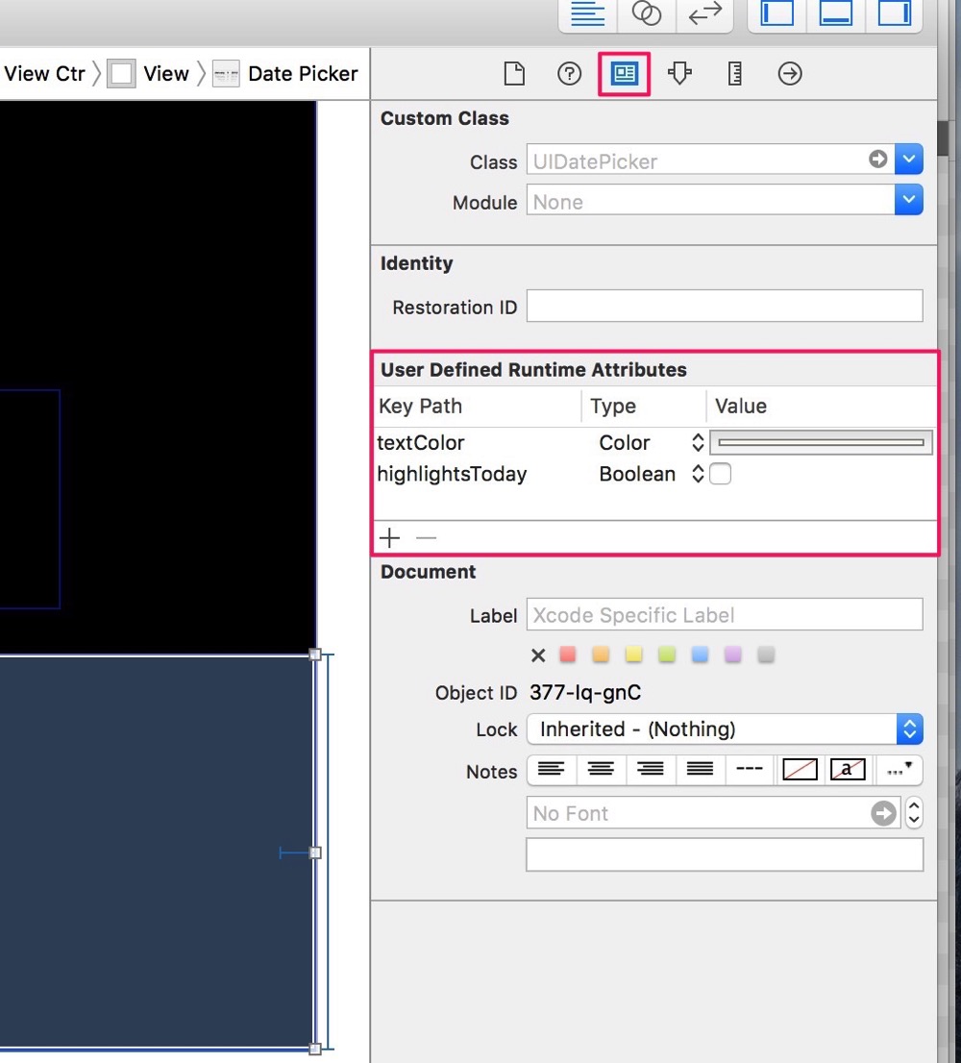Click the Value column header
The height and width of the screenshot is (1063, 961).
point(741,407)
